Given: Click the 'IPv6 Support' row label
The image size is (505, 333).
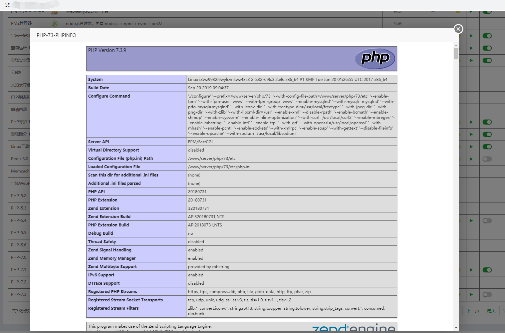Looking at the screenshot, I should point(101,275).
